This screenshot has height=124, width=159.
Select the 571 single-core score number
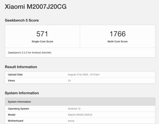pos(42,34)
